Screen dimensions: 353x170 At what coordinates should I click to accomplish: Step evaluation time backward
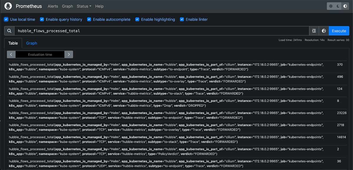[11, 54]
